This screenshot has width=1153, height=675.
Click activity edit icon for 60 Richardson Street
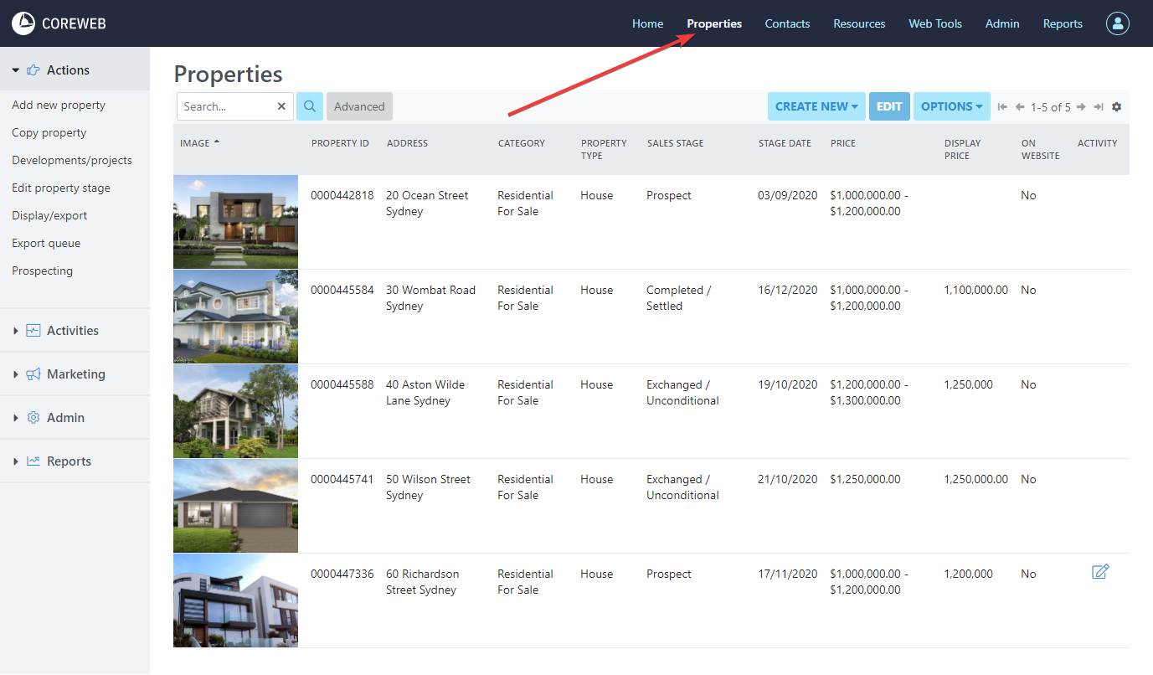(1099, 572)
